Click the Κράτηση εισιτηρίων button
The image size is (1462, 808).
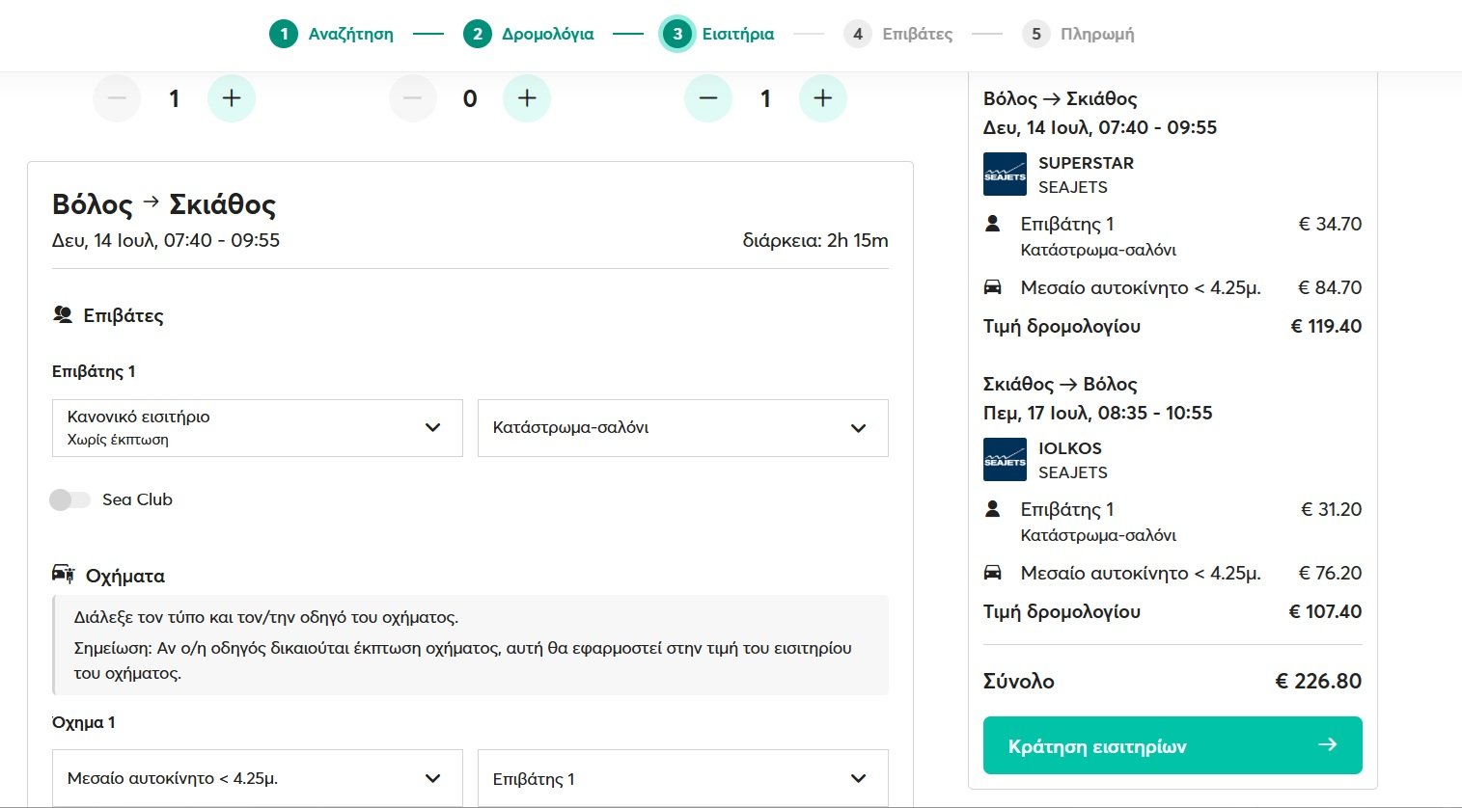[1172, 745]
